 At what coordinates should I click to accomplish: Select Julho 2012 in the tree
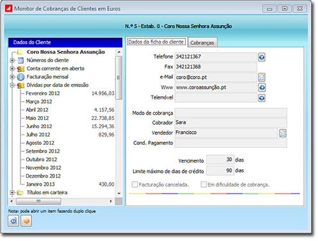point(38,135)
